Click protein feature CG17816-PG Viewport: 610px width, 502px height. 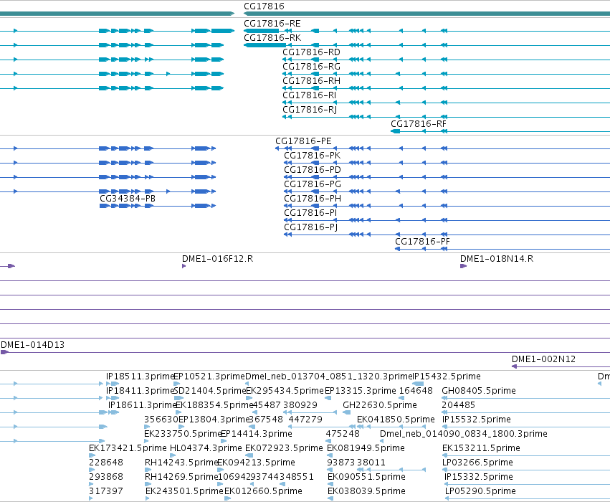[x=312, y=184]
